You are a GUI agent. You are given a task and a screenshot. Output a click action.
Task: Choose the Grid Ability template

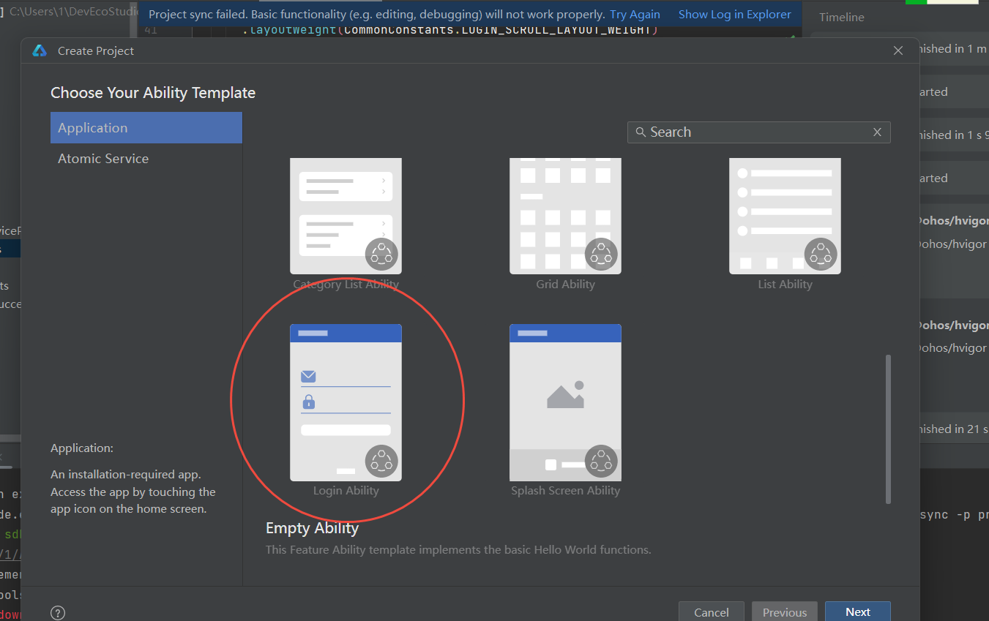tap(565, 217)
